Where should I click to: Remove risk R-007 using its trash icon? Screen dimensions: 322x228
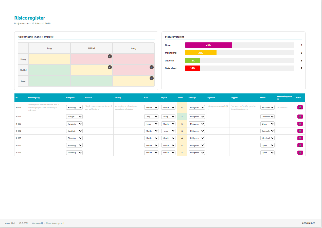pos(300,152)
